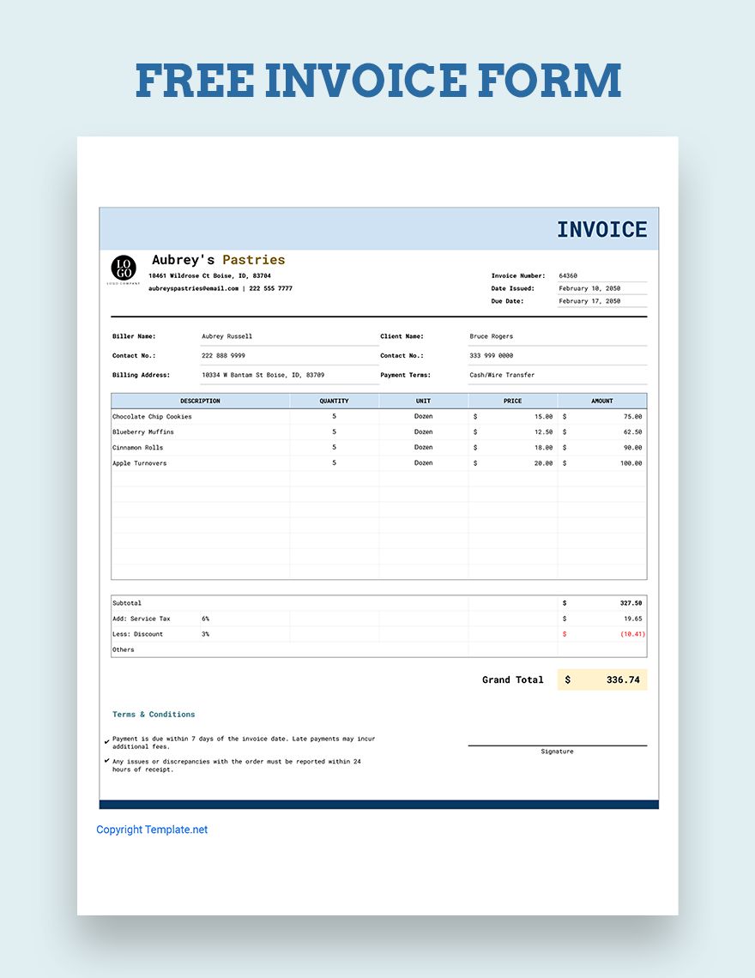
Task: Select the QUANTITY column header
Action: pos(333,401)
